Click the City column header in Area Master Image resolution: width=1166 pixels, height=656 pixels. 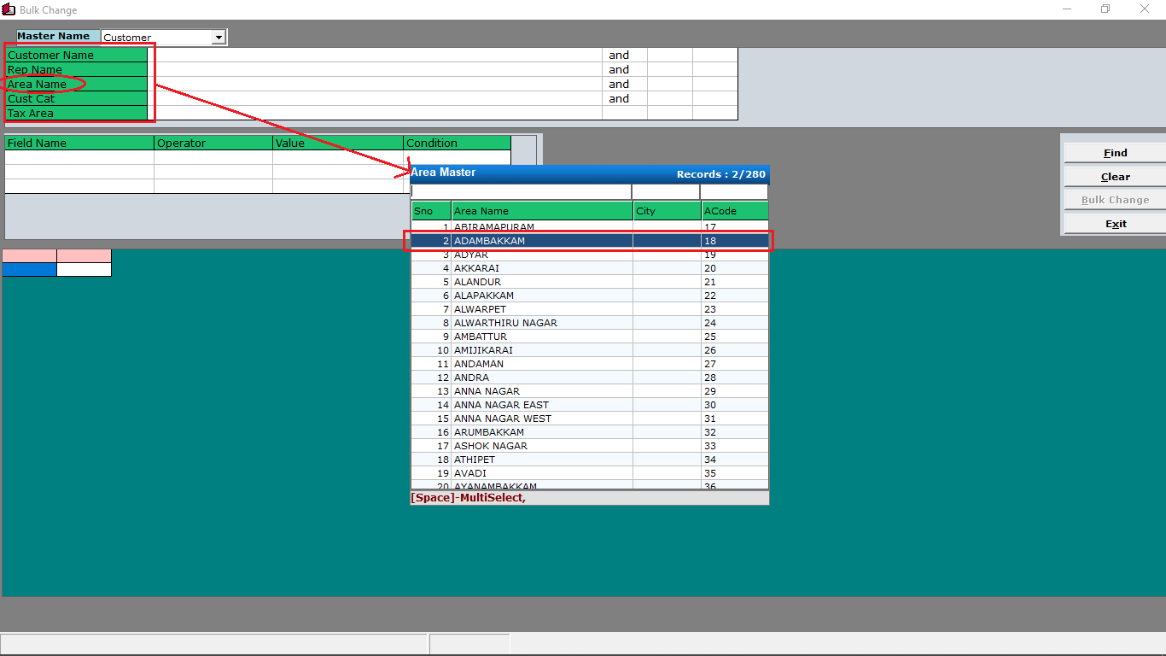point(667,211)
